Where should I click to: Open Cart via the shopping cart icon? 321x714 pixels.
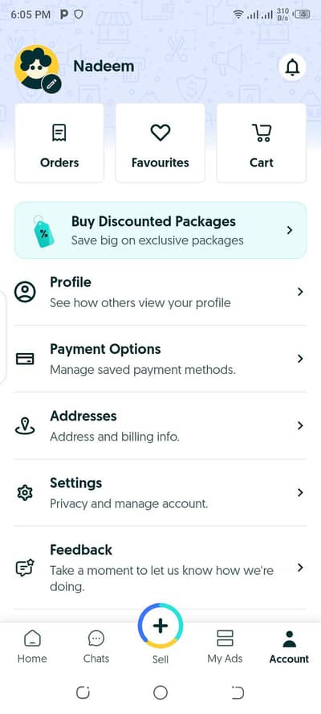(262, 133)
